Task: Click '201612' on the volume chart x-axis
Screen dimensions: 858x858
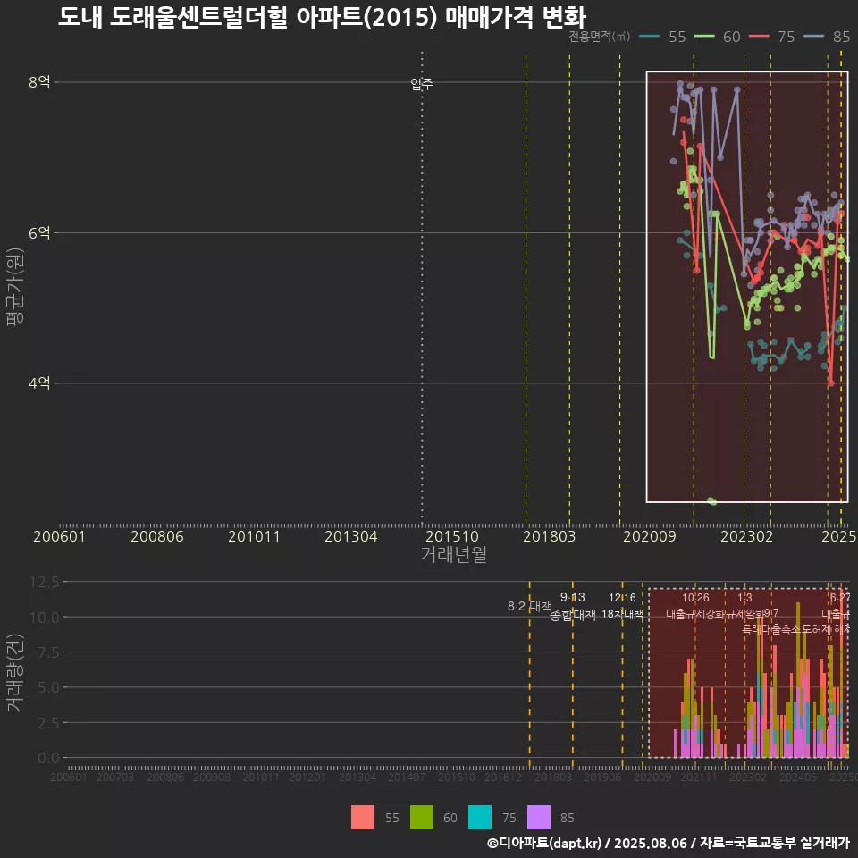Action: [503, 777]
